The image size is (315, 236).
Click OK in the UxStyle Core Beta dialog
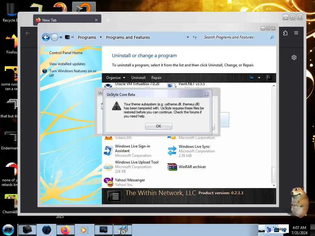(158, 126)
